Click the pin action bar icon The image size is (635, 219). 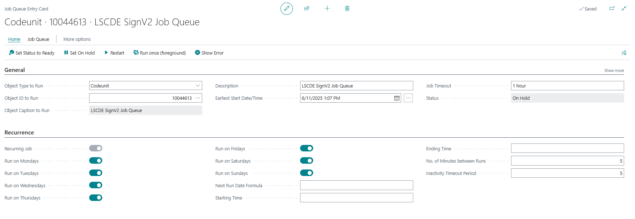click(623, 53)
